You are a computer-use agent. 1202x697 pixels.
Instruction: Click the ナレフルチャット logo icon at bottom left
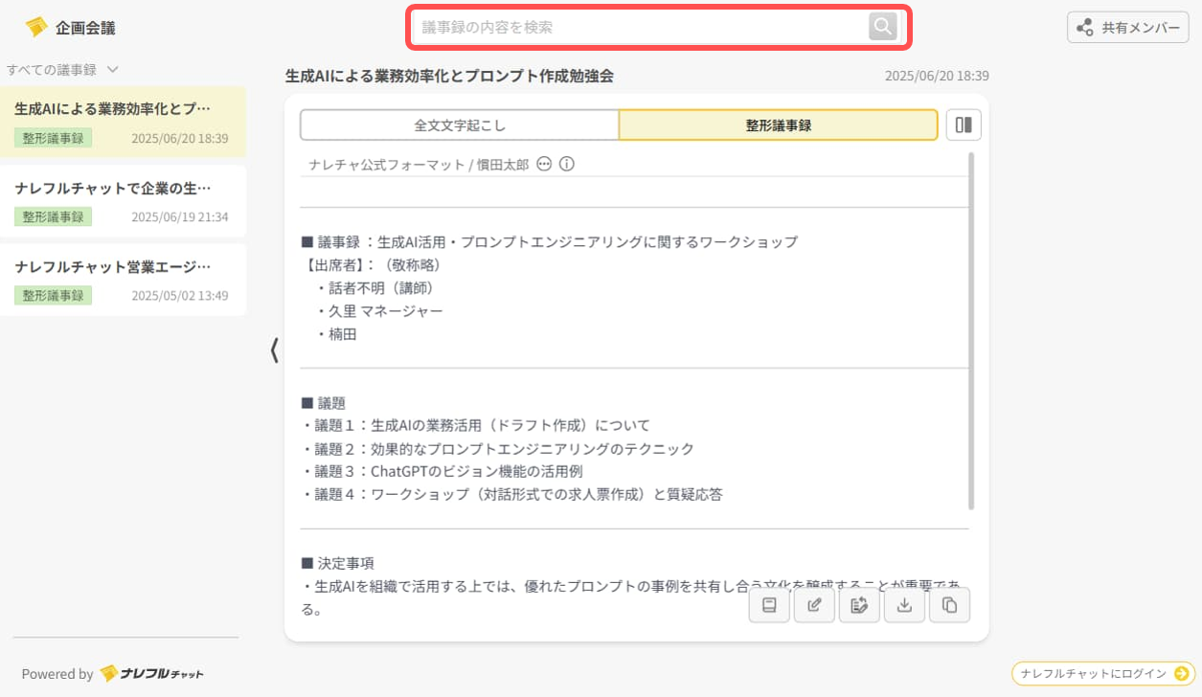point(105,673)
